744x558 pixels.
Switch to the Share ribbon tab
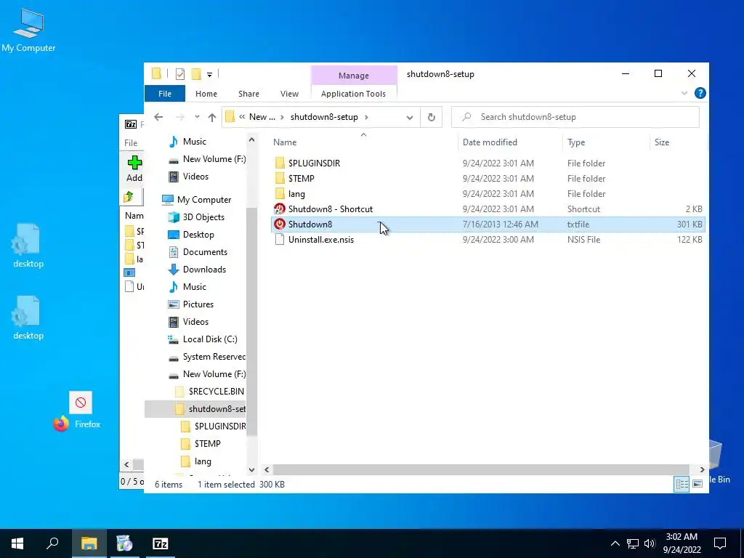(248, 94)
